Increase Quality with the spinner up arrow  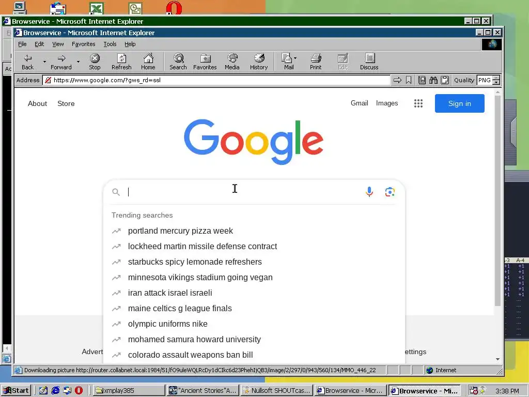(x=496, y=78)
